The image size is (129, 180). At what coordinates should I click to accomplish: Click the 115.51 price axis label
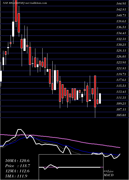(121, 86)
